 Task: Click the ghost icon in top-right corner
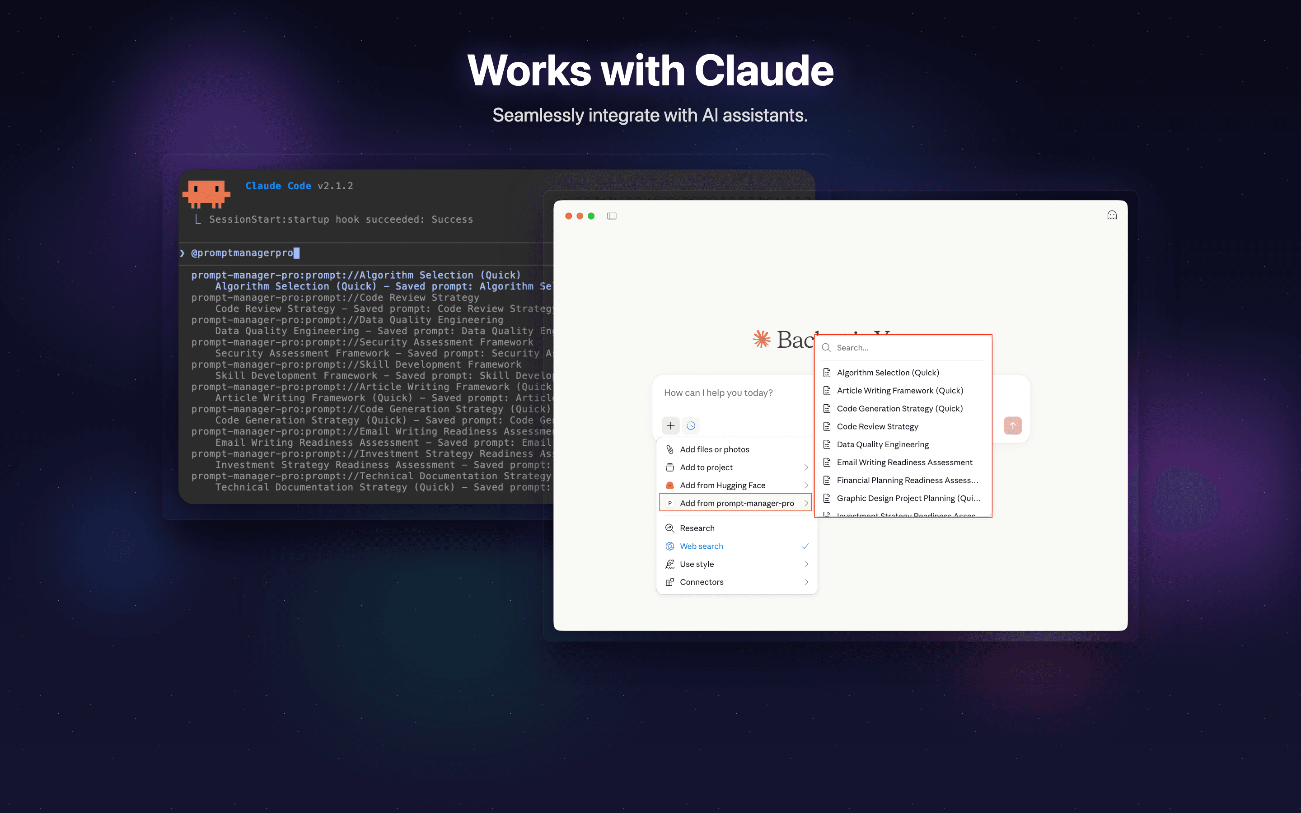pyautogui.click(x=1112, y=215)
